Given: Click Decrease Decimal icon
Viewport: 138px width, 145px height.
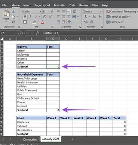Looking at the screenshot, I should coord(91,22).
